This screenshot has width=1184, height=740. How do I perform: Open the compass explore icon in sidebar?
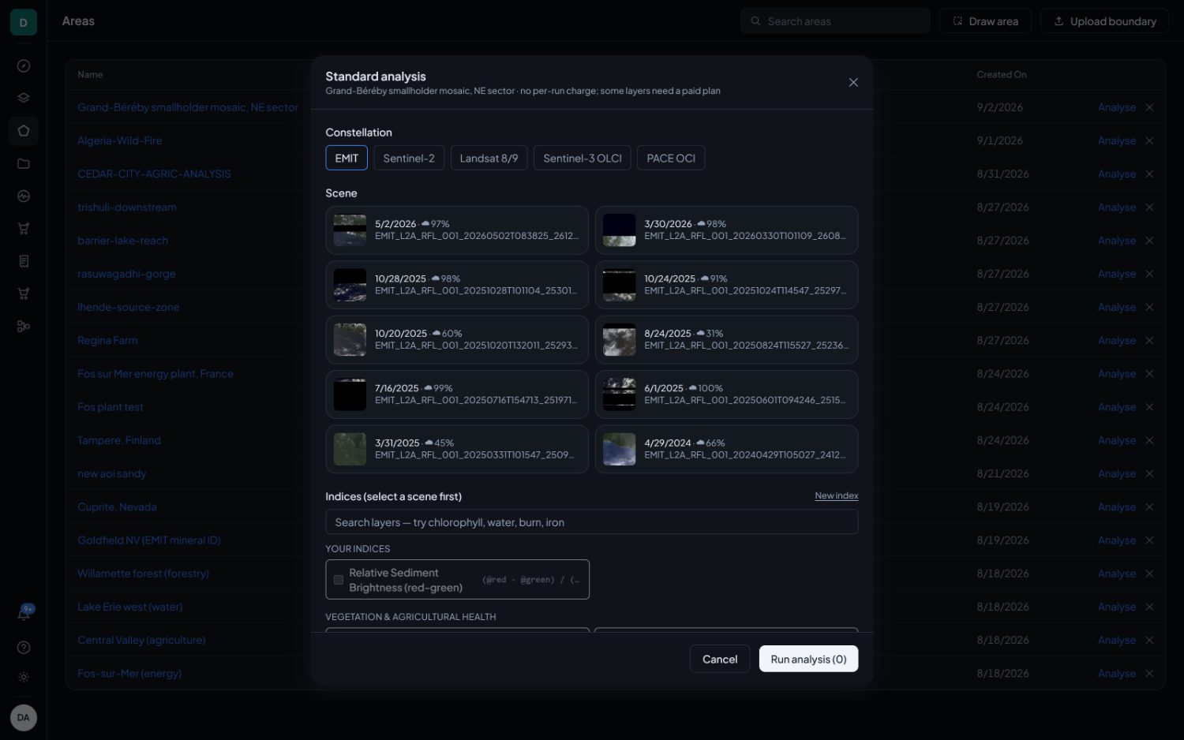click(x=24, y=66)
